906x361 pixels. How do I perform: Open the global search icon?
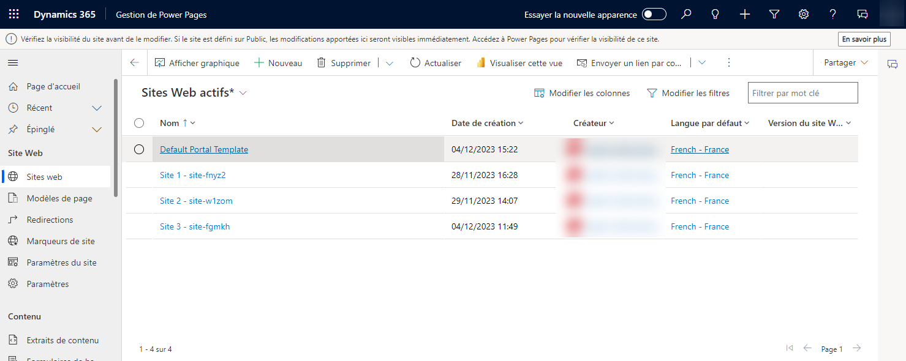pyautogui.click(x=686, y=14)
